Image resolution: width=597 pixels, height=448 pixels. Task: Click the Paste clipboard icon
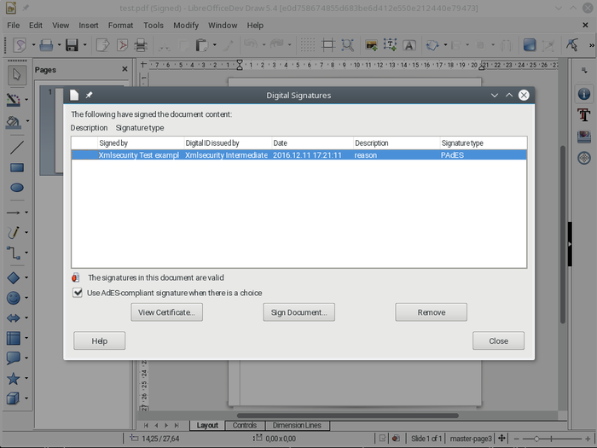coord(202,45)
